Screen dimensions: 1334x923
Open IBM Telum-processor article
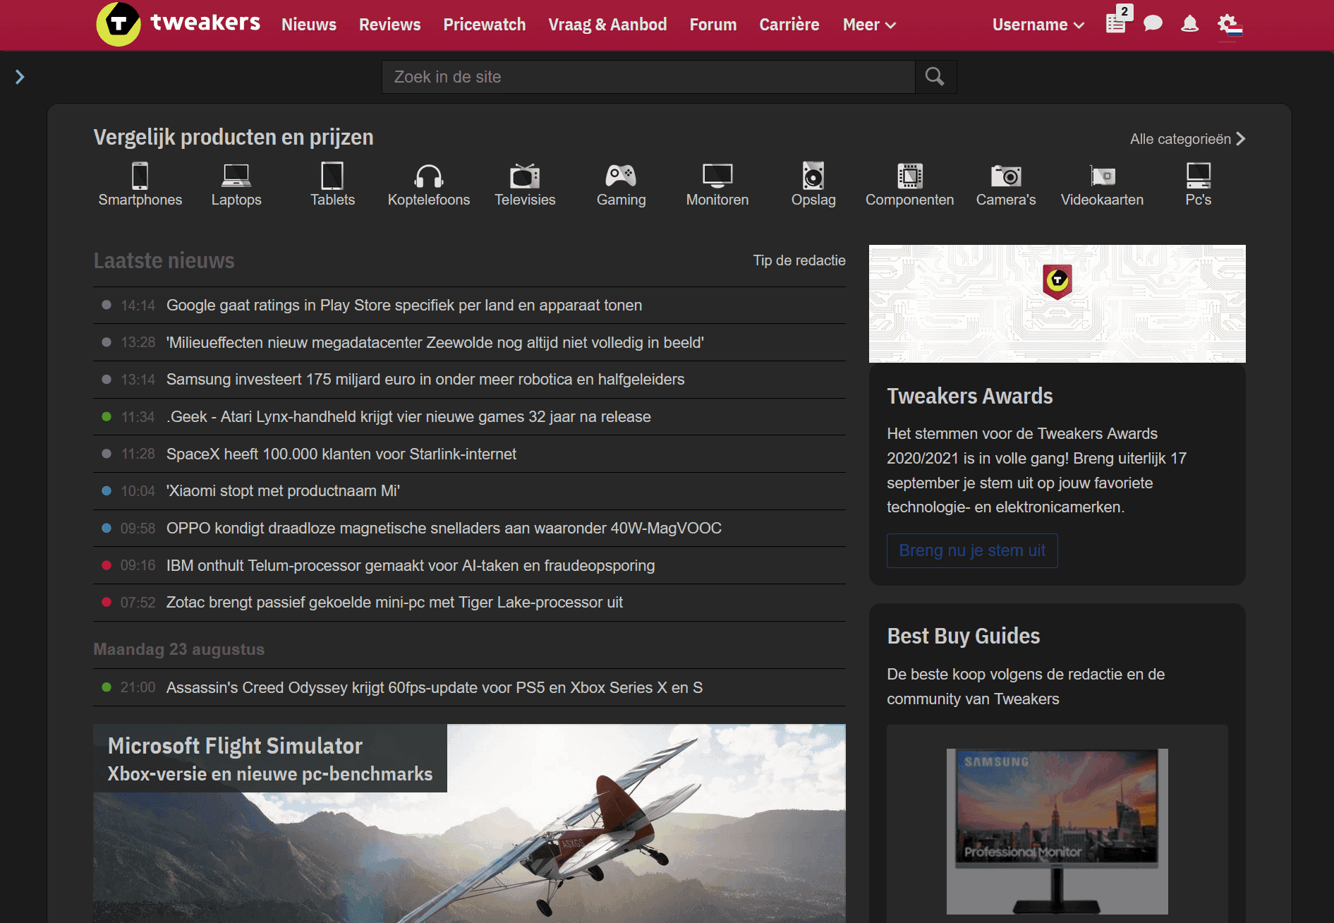click(x=411, y=566)
